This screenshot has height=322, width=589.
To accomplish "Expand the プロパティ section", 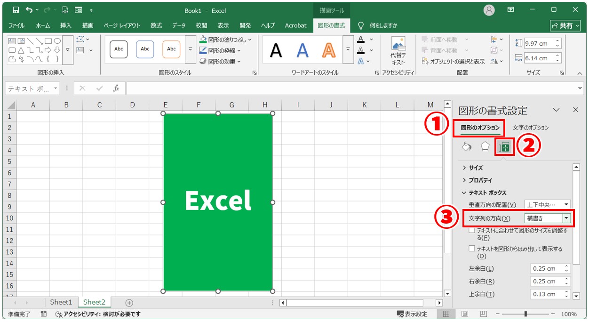I will tap(477, 180).
